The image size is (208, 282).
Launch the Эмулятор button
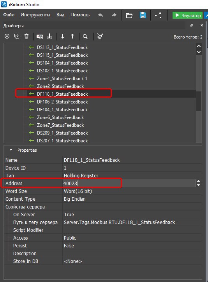(x=187, y=16)
